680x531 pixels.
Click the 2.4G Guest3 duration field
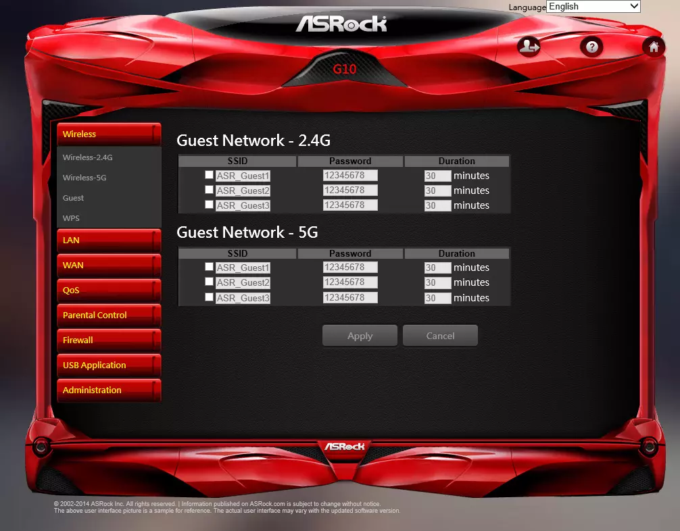pyautogui.click(x=437, y=205)
